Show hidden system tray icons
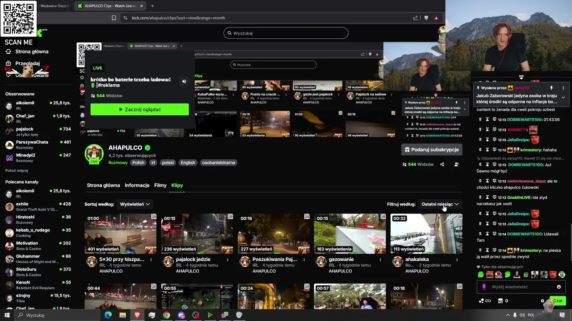The height and width of the screenshot is (321, 572). [507, 315]
